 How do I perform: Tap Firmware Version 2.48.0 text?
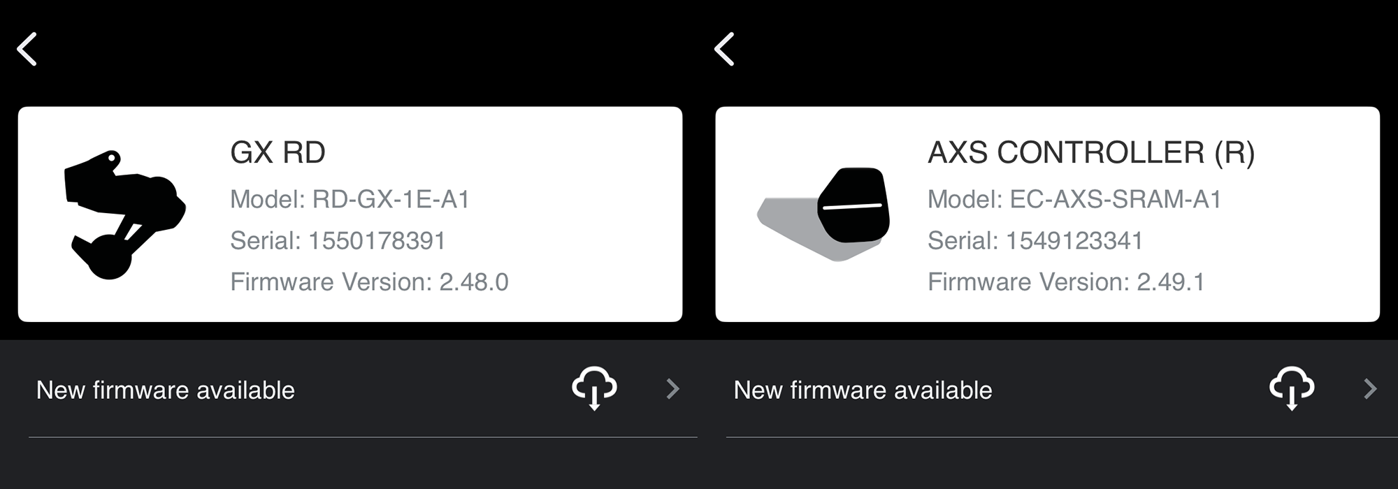coord(369,282)
